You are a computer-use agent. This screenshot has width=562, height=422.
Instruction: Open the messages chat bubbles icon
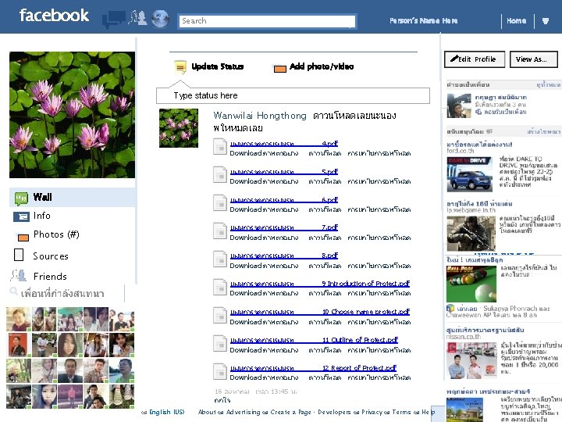pyautogui.click(x=114, y=20)
